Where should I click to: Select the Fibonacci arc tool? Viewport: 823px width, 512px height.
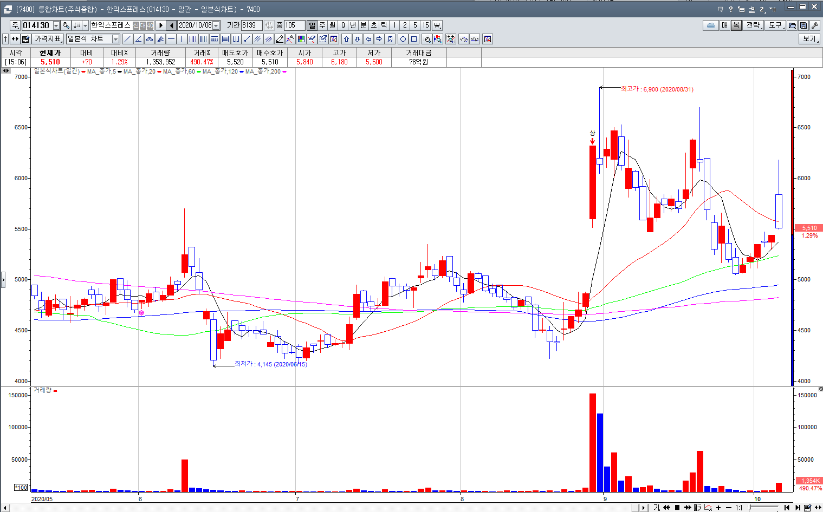(150, 39)
